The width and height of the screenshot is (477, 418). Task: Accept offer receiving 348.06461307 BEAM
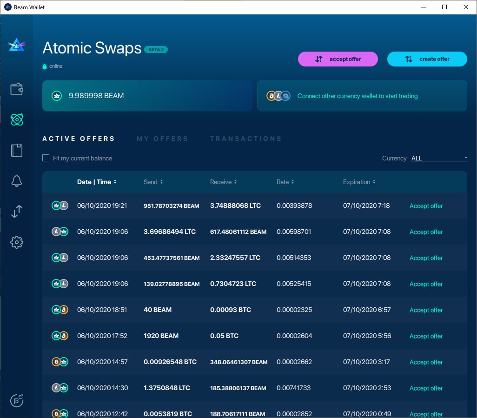[426, 362]
